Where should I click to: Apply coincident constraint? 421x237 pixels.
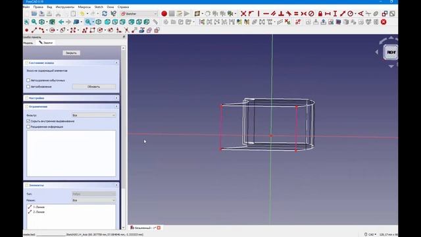243,13
